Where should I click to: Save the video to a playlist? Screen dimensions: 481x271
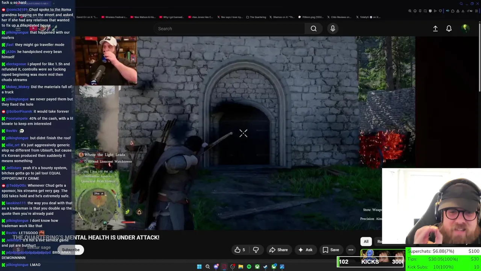(x=331, y=250)
